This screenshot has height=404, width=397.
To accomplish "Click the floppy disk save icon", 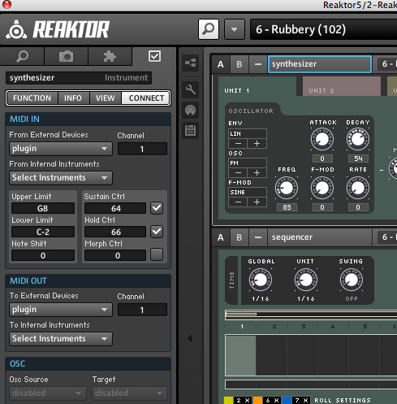I will coord(190,130).
